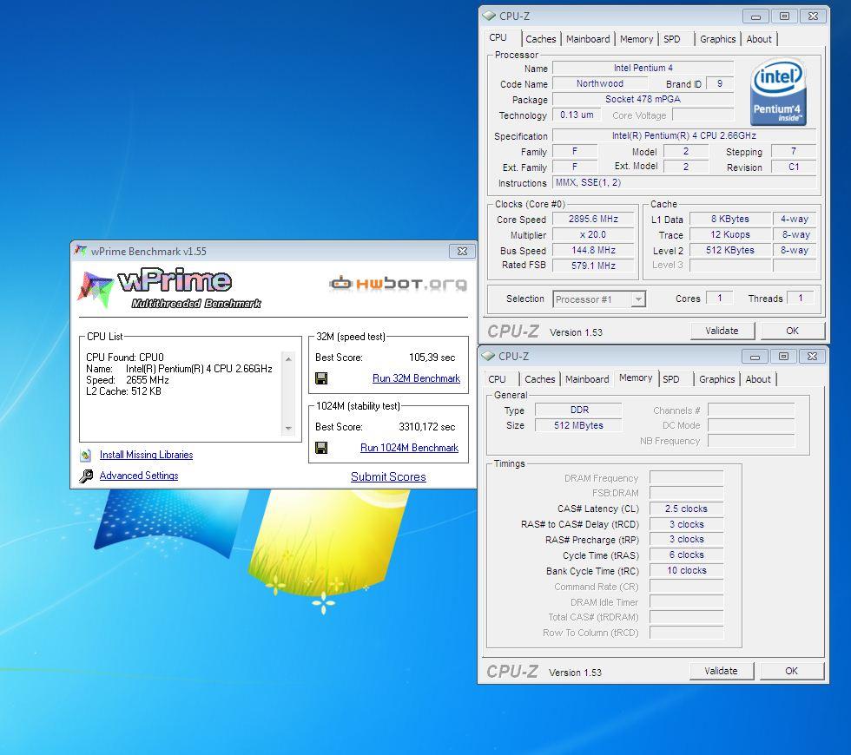Click the CPU-Z title icon in upper window
The image size is (851, 755).
pos(489,16)
